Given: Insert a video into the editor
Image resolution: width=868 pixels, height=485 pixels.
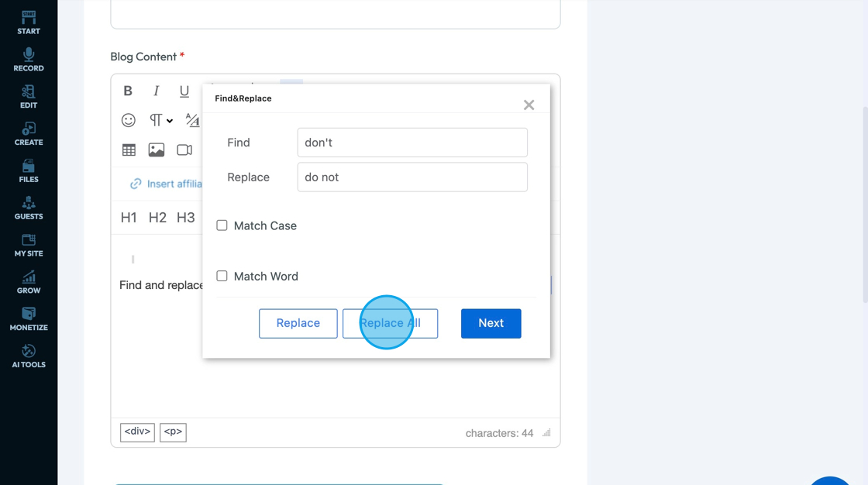Looking at the screenshot, I should click(x=184, y=150).
